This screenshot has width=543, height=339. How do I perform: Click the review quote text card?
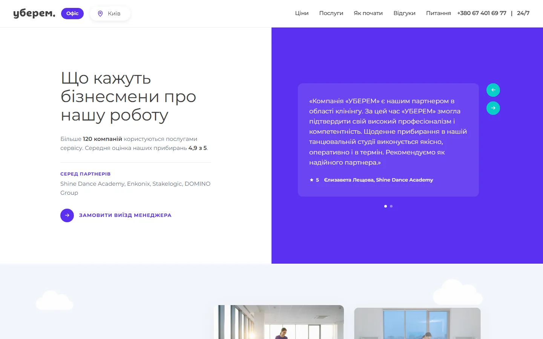click(388, 140)
